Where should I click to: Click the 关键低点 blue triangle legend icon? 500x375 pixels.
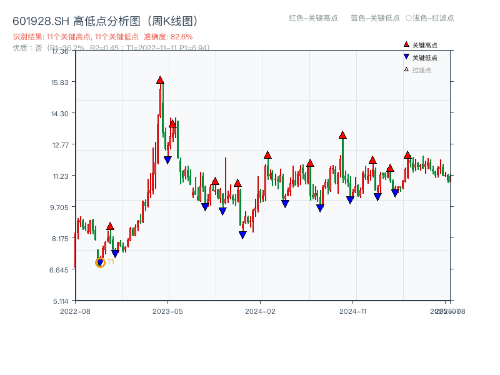coord(405,57)
